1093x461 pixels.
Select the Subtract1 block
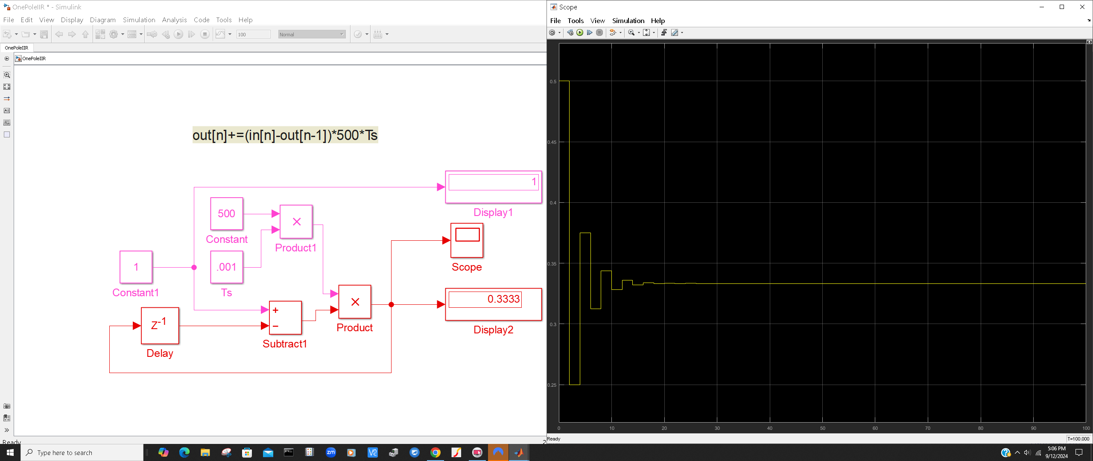click(x=285, y=318)
